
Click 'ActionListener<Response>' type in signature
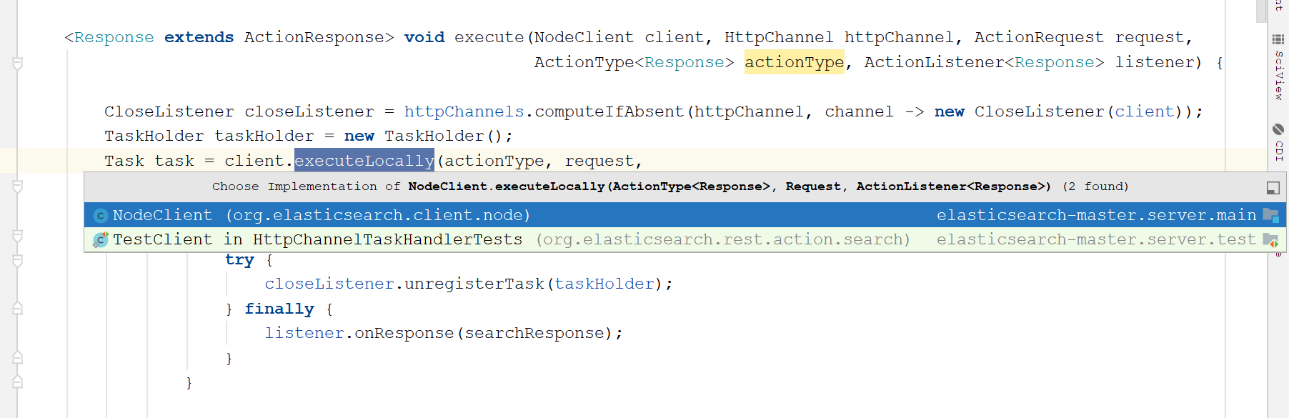tap(984, 62)
